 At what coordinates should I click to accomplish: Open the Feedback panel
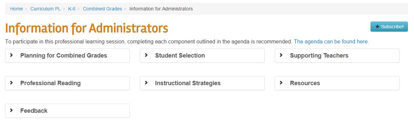coord(34,111)
